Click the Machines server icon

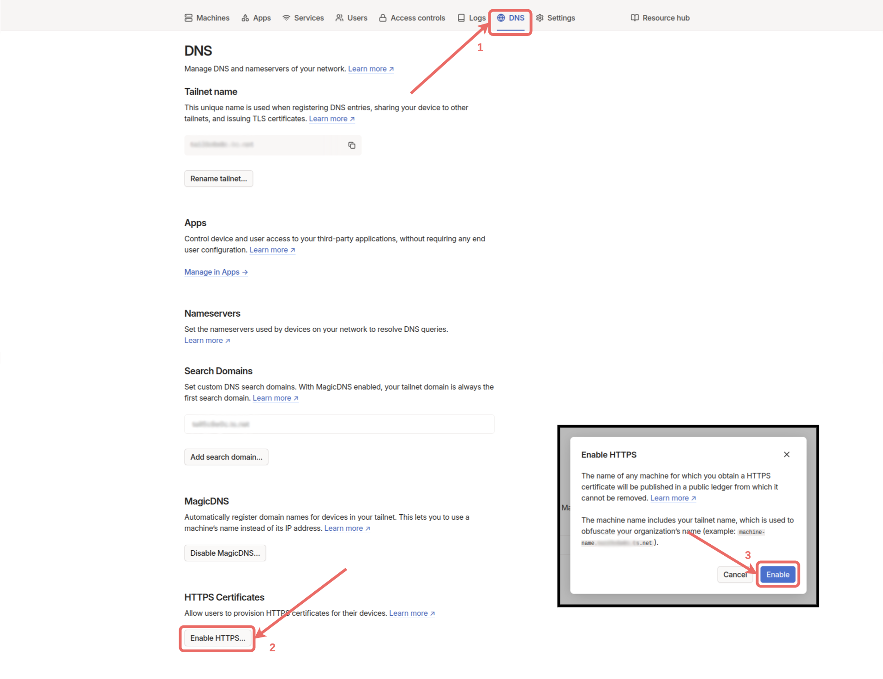click(188, 18)
